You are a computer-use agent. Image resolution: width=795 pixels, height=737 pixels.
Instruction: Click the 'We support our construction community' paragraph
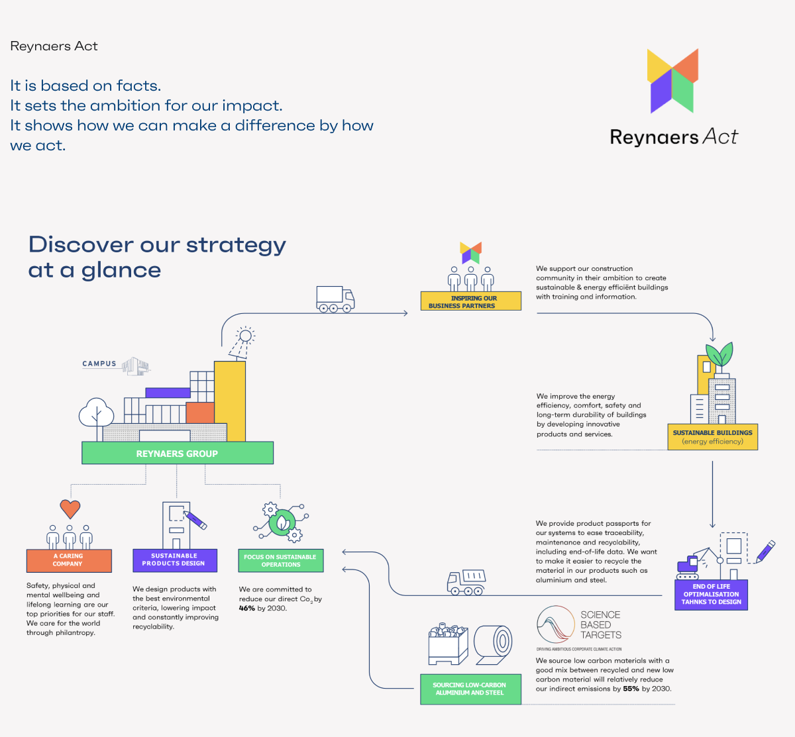(x=602, y=283)
